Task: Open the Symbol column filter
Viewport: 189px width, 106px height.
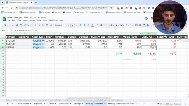Action: pos(17,37)
